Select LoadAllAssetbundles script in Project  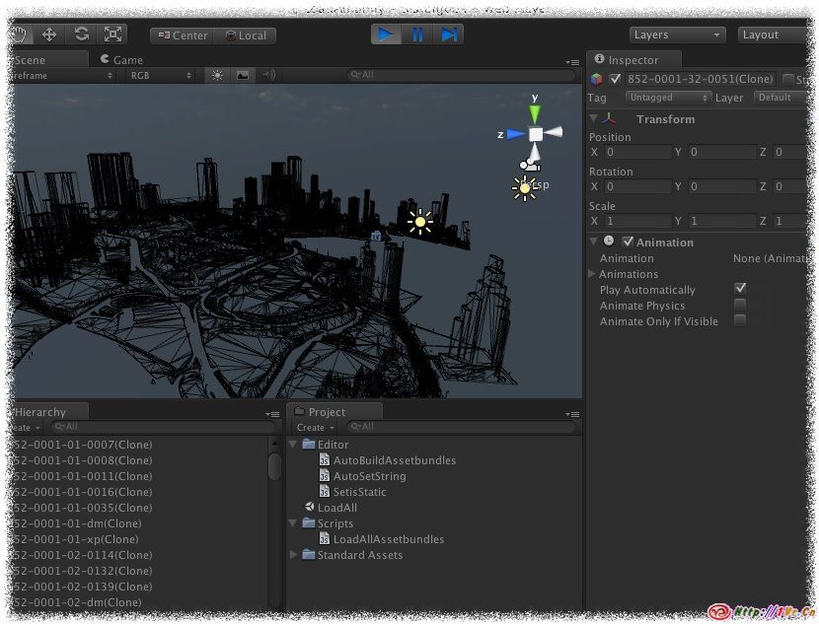(x=388, y=539)
